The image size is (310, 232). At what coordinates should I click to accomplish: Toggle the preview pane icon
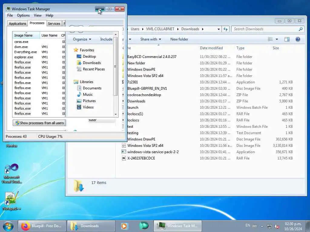(287, 39)
